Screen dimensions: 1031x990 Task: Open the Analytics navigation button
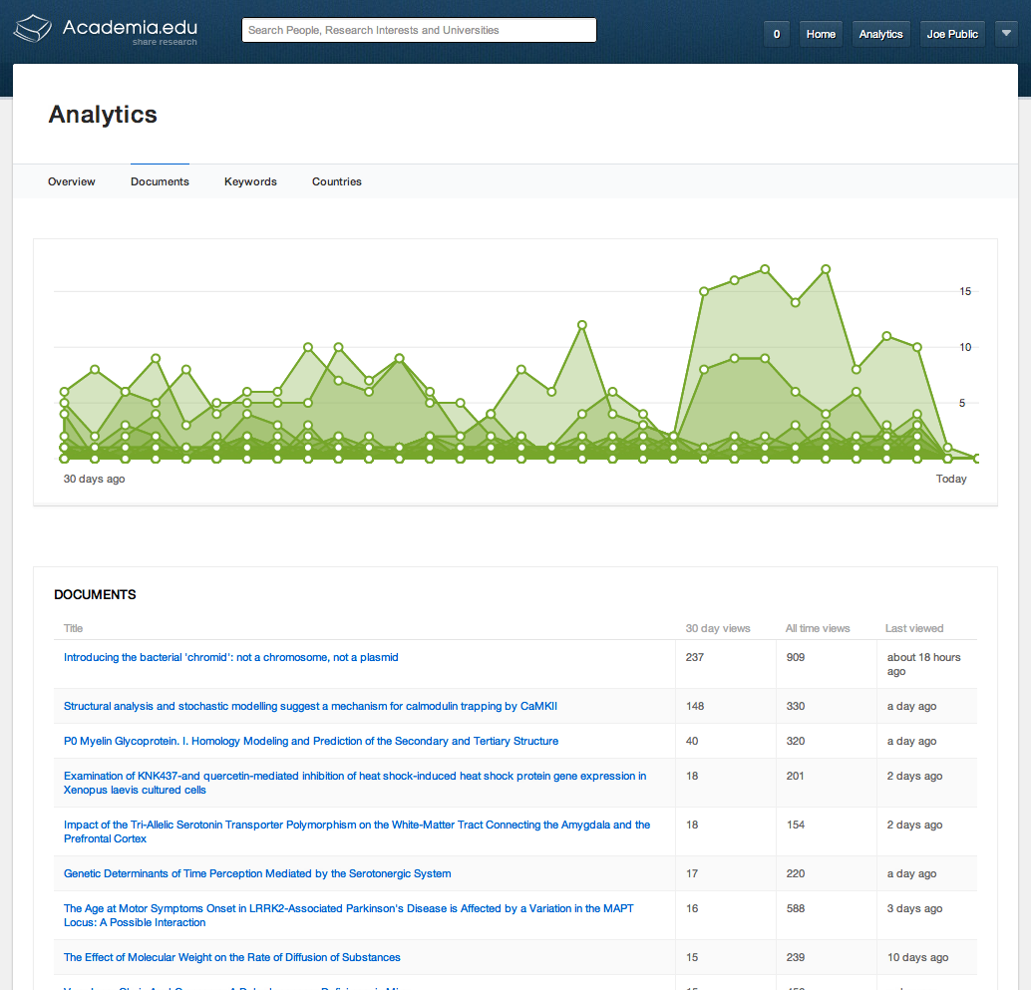pyautogui.click(x=880, y=33)
